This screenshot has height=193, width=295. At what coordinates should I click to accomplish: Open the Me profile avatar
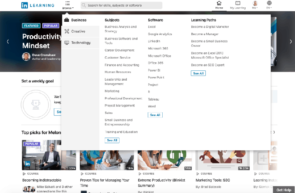pyautogui.click(x=255, y=3)
